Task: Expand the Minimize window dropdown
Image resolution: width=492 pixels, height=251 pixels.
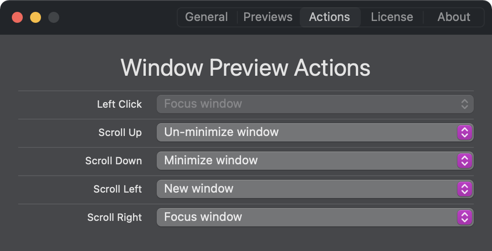Action: point(315,161)
